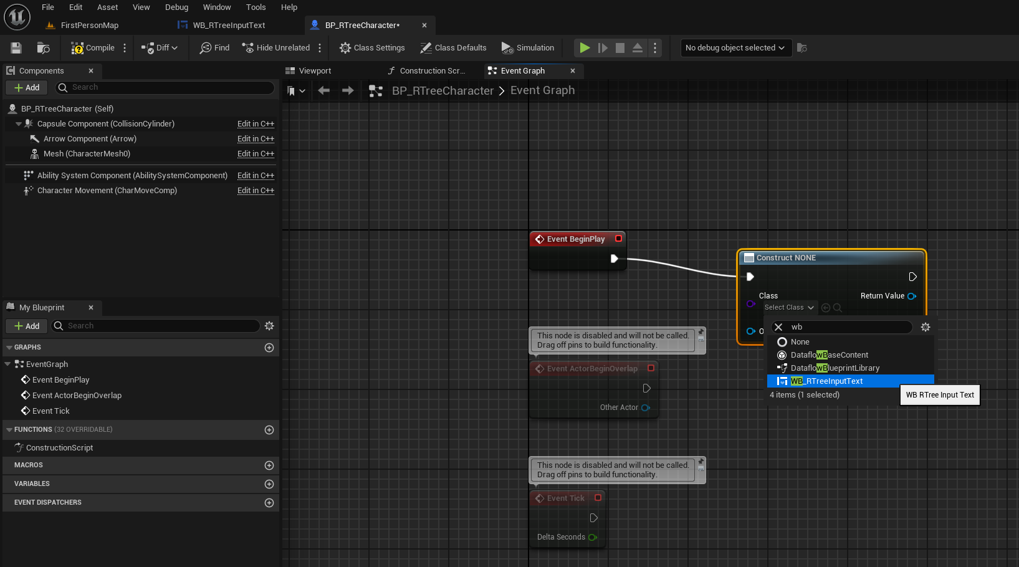Collapse the Capsule Component tree row
The height and width of the screenshot is (567, 1019).
[19, 124]
